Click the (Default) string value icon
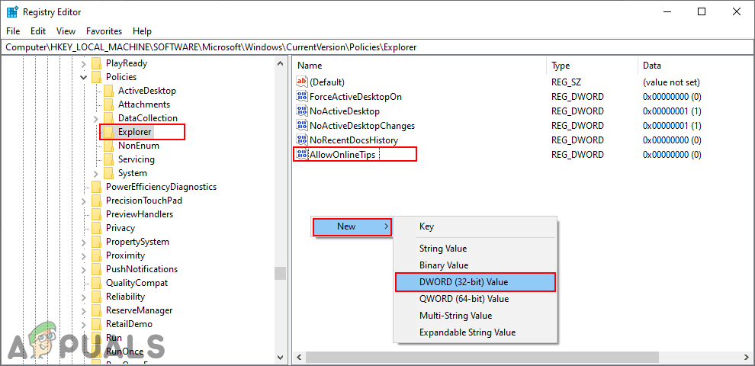755x366 pixels. (301, 82)
